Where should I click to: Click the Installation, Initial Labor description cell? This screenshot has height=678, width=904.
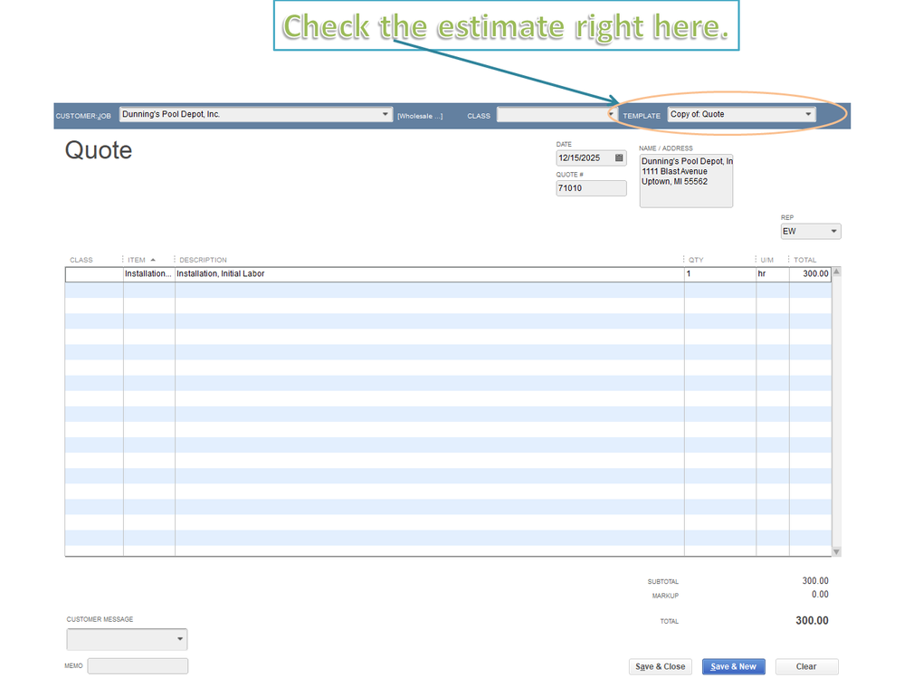(x=430, y=274)
